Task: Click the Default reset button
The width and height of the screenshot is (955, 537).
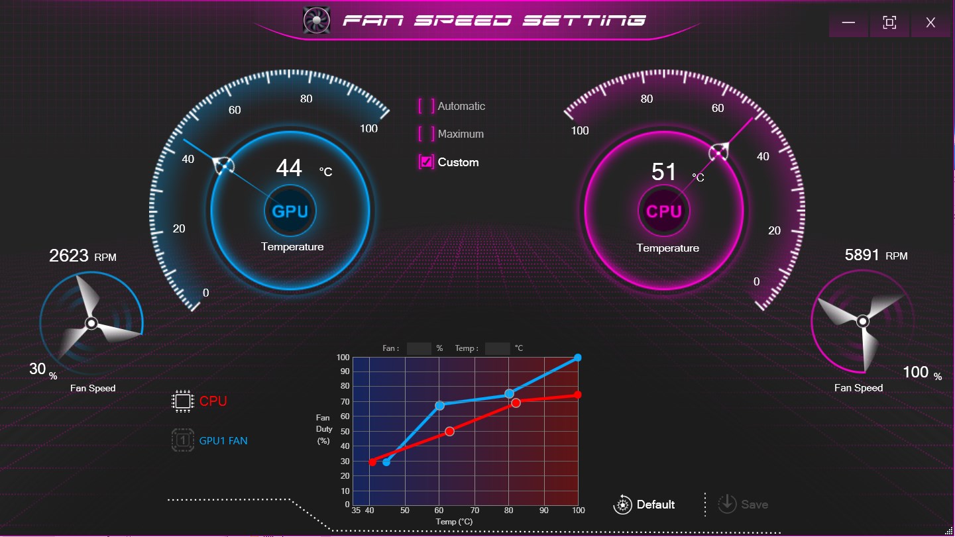Action: 644,505
